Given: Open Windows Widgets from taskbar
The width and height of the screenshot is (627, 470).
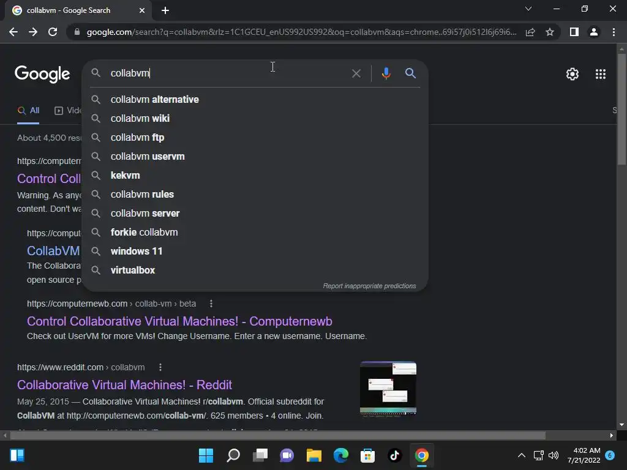Looking at the screenshot, I should click(17, 455).
